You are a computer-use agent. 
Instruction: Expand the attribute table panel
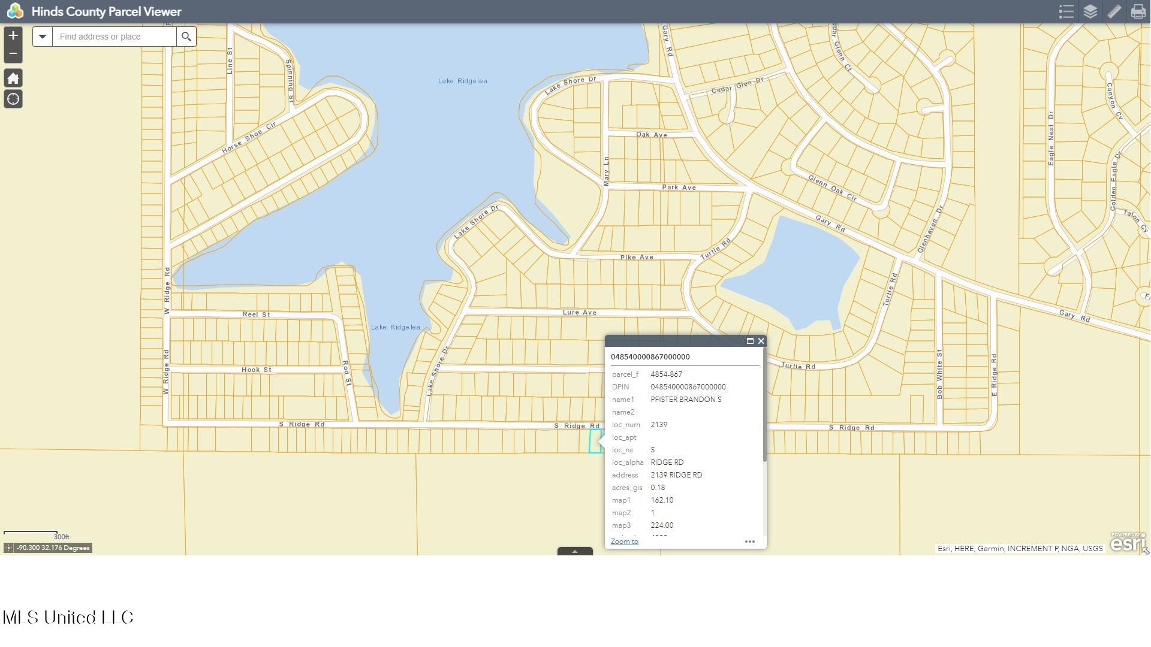575,552
